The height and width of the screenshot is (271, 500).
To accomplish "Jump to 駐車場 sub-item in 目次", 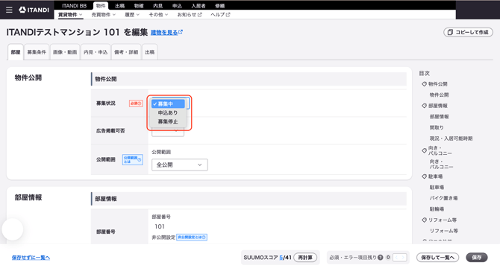I will (x=437, y=188).
